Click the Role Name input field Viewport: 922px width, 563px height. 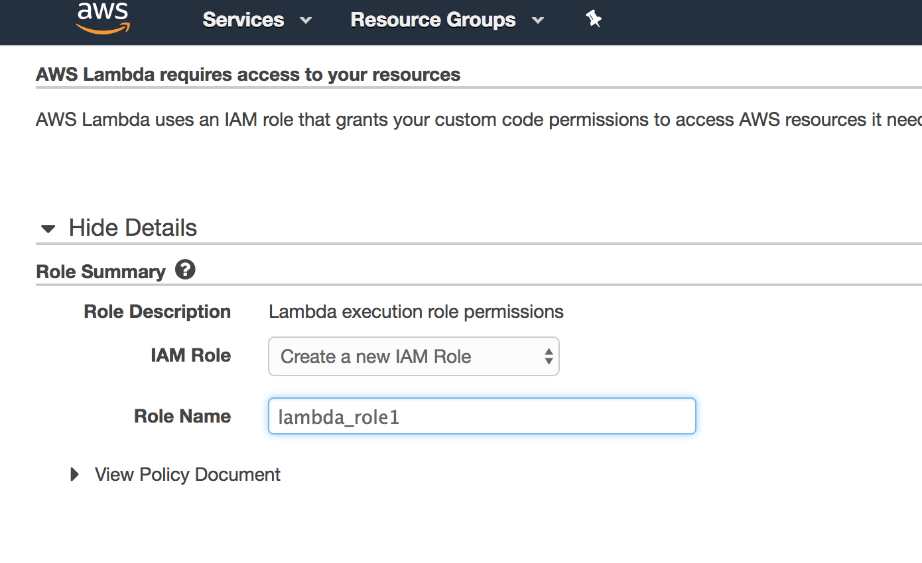(482, 416)
